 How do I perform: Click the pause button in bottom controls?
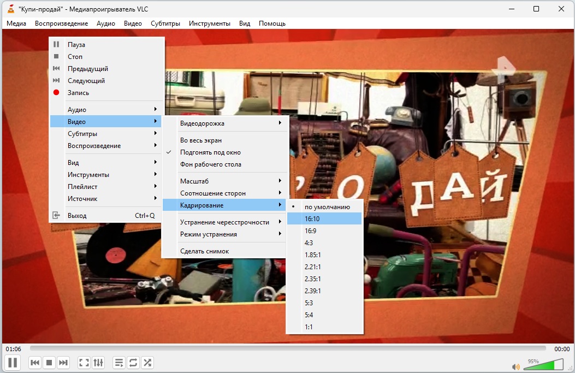point(13,362)
